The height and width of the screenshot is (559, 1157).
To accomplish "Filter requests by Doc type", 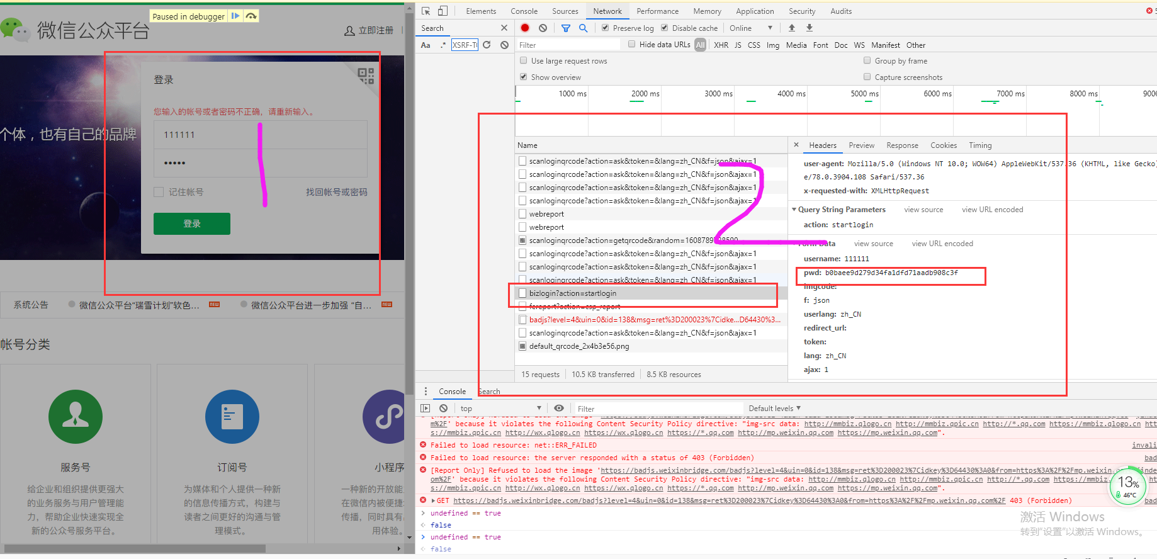I will coord(840,45).
